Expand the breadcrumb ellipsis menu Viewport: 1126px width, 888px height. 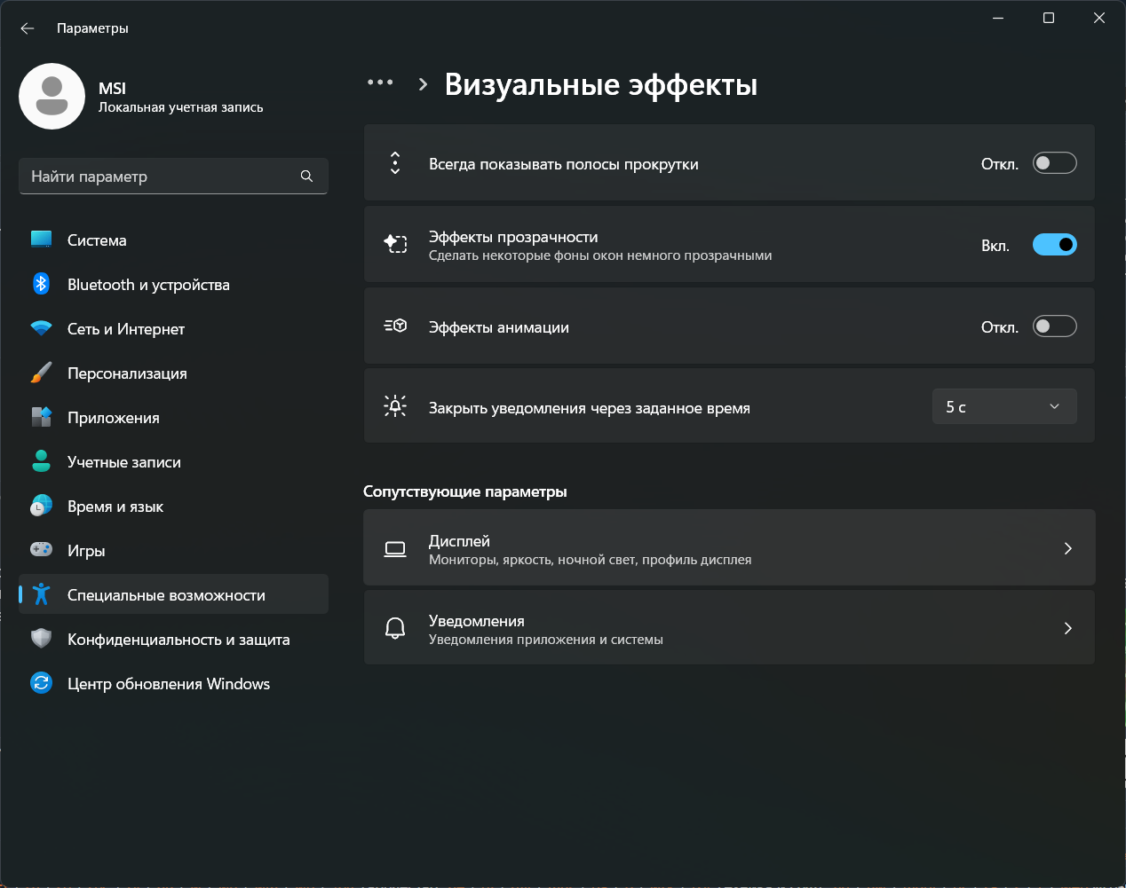click(x=380, y=83)
